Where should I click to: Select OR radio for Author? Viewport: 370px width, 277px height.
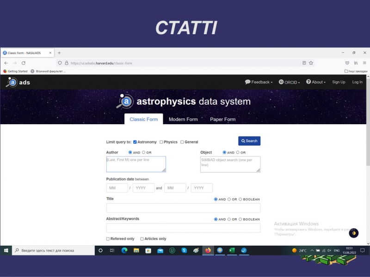click(x=143, y=152)
